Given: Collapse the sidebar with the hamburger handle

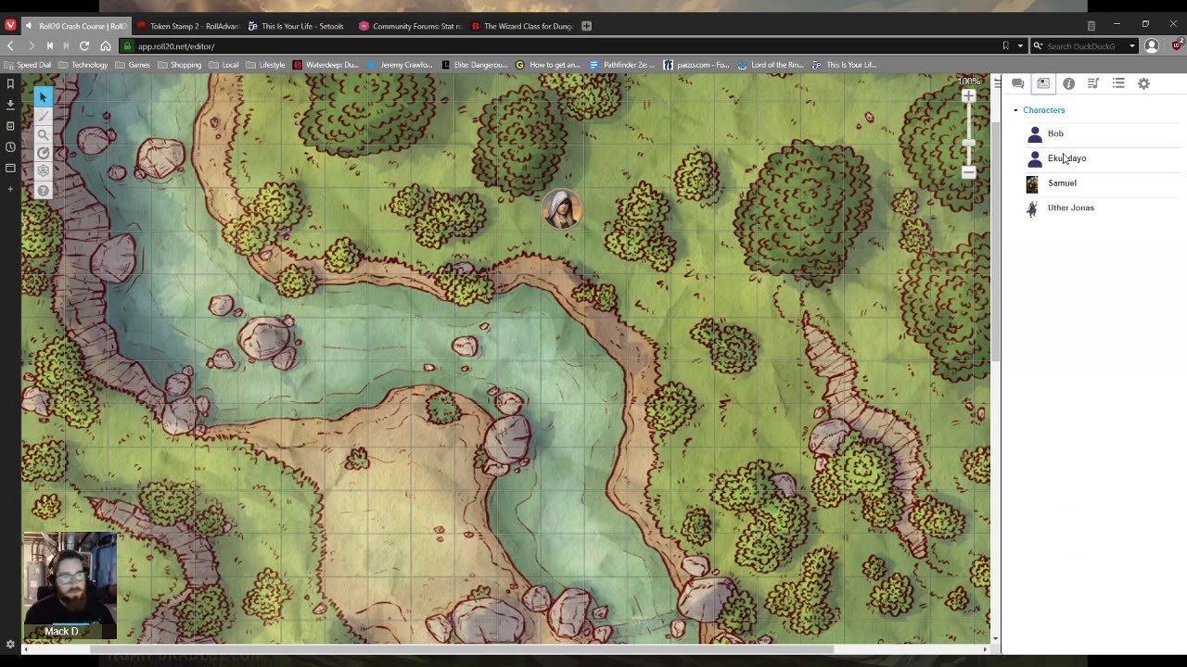Looking at the screenshot, I should [998, 83].
